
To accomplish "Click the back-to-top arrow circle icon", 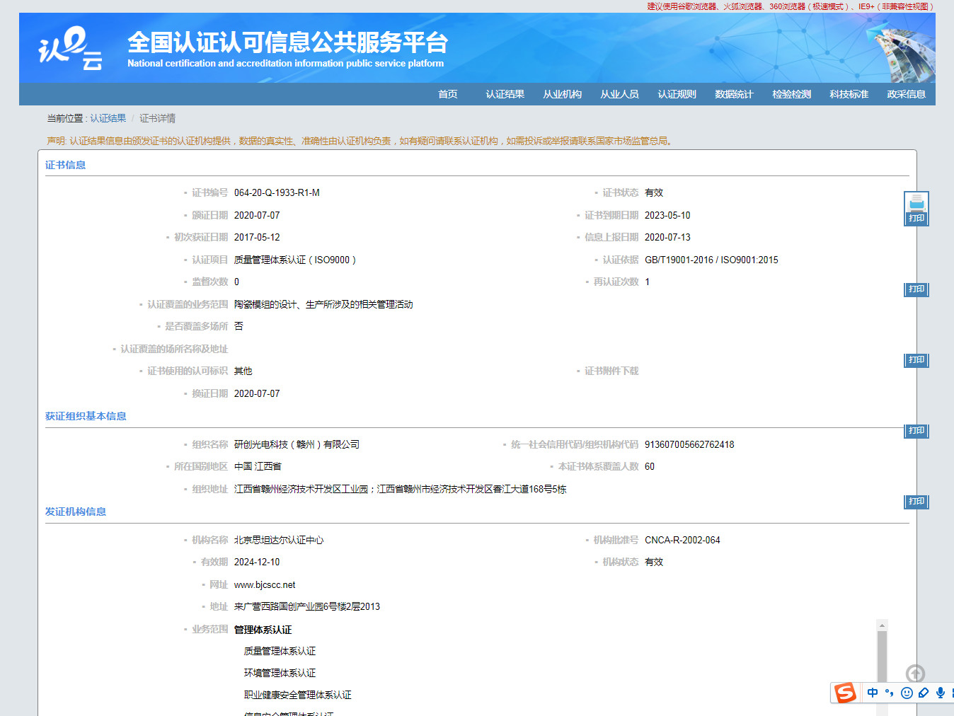I will tap(915, 674).
